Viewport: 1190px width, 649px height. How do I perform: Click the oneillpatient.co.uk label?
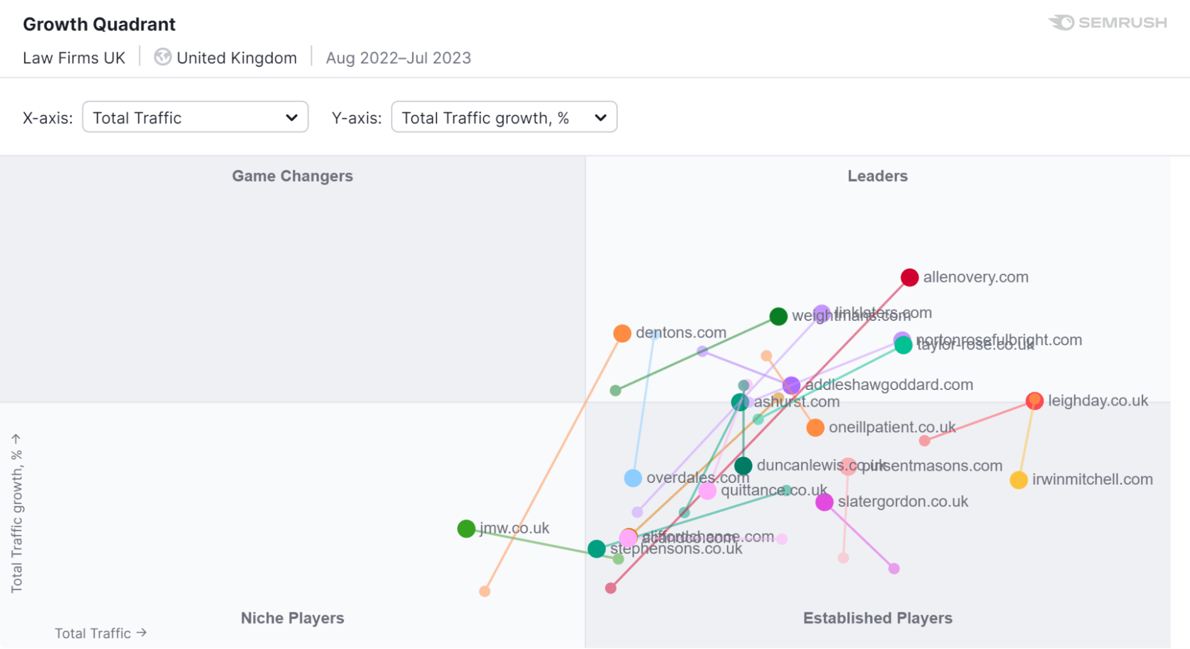(892, 427)
